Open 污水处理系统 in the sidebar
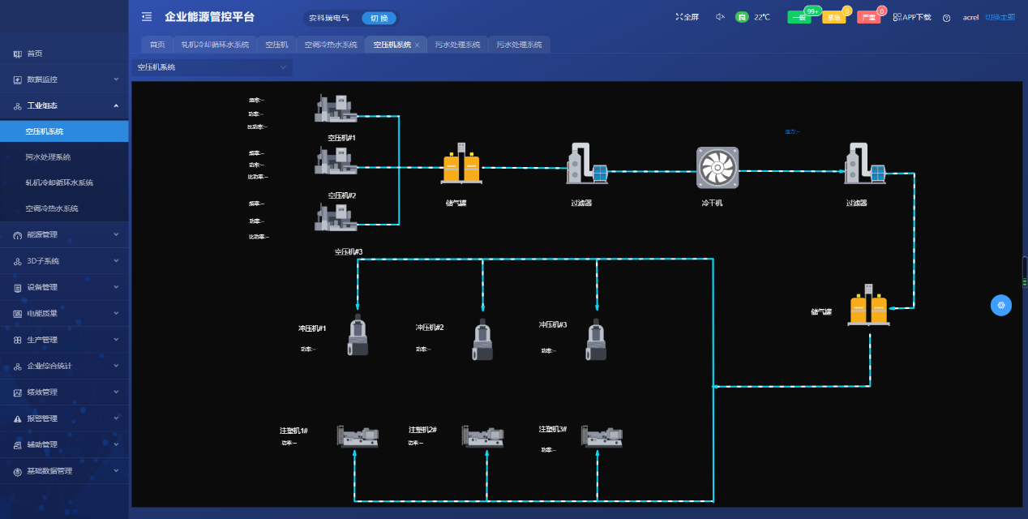This screenshot has height=519, width=1028. point(48,157)
